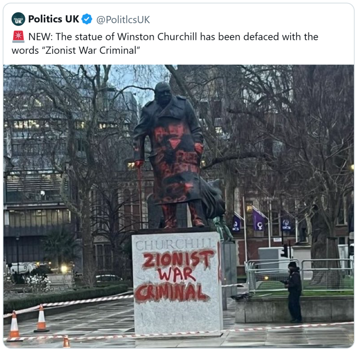Click the second orange traffic cone

41,318
